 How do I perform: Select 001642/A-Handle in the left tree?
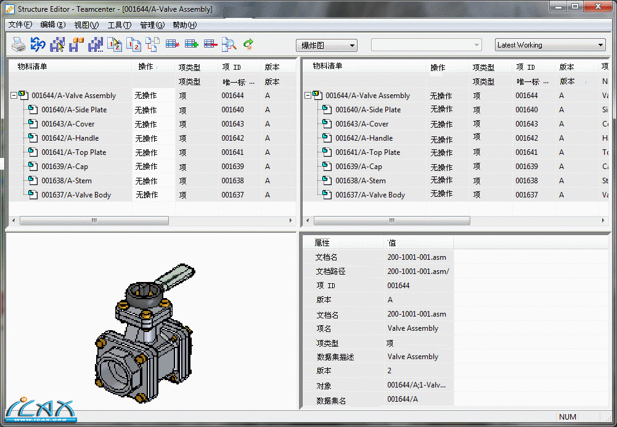pos(70,138)
